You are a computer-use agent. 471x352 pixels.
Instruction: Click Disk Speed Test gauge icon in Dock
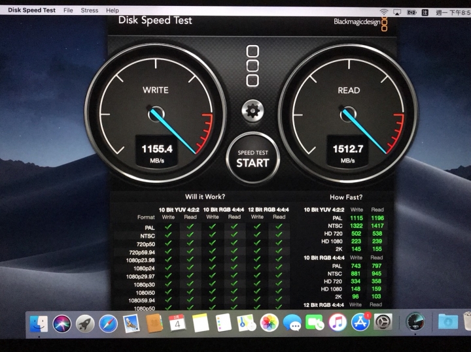click(415, 322)
